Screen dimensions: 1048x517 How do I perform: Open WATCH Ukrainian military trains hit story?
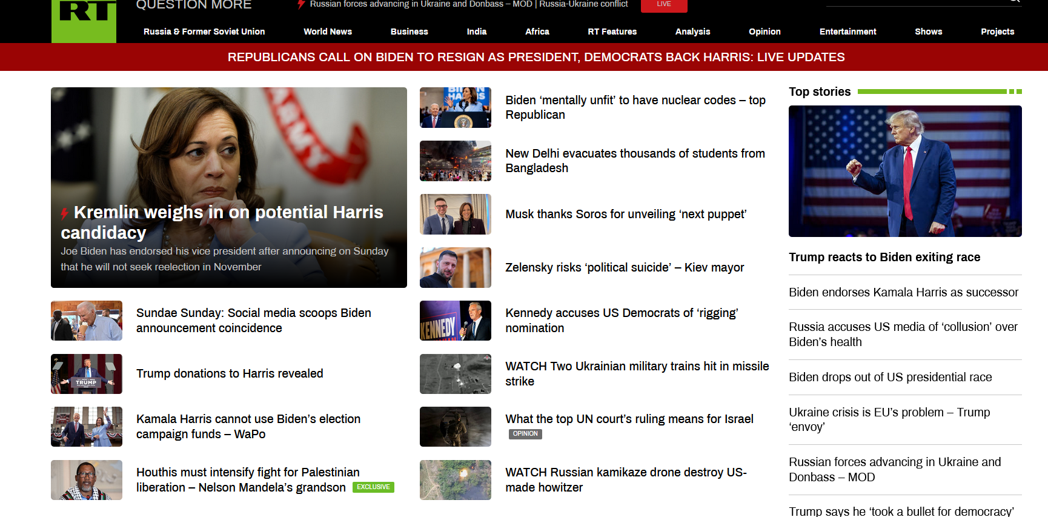pyautogui.click(x=637, y=374)
